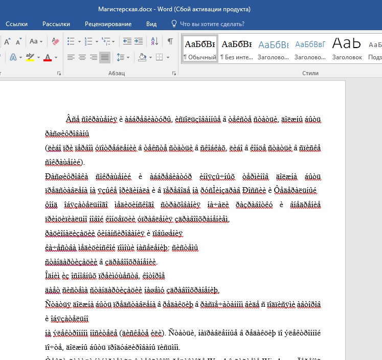Apply the Заголовок title style
Screen dimensions: 382x360
(347, 49)
